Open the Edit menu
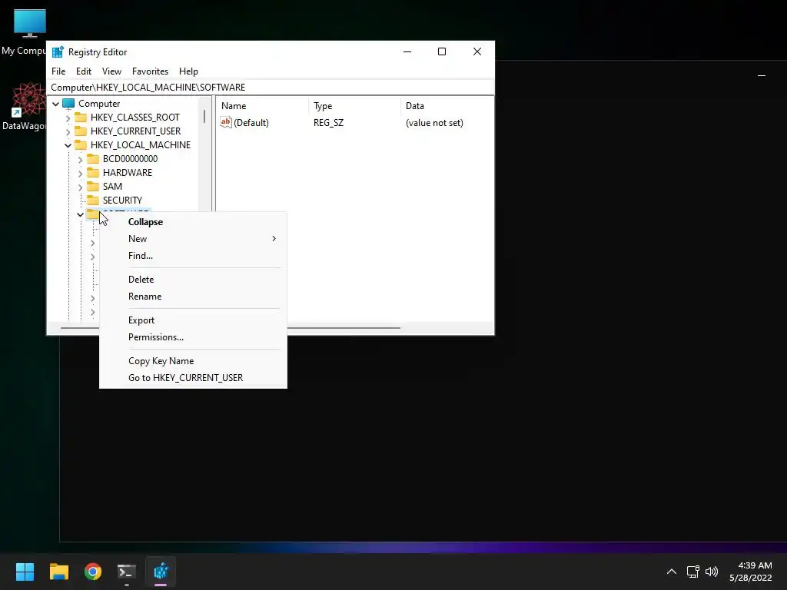This screenshot has width=787, height=590. (x=83, y=71)
